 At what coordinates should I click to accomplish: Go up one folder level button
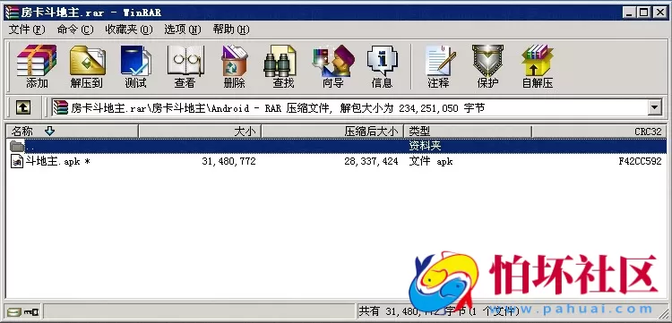click(23, 107)
